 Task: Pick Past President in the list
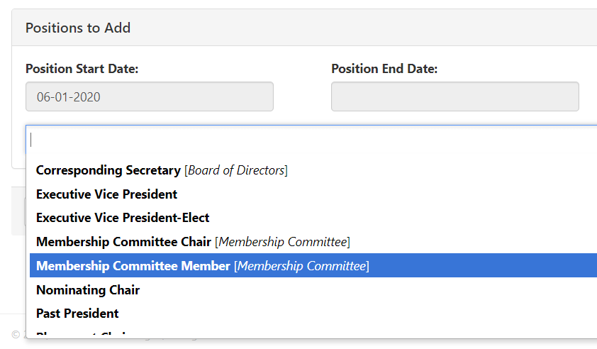tap(77, 314)
